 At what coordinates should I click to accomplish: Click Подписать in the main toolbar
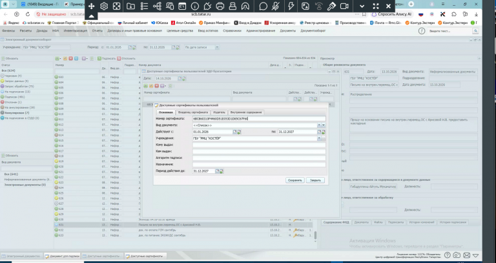point(107,59)
